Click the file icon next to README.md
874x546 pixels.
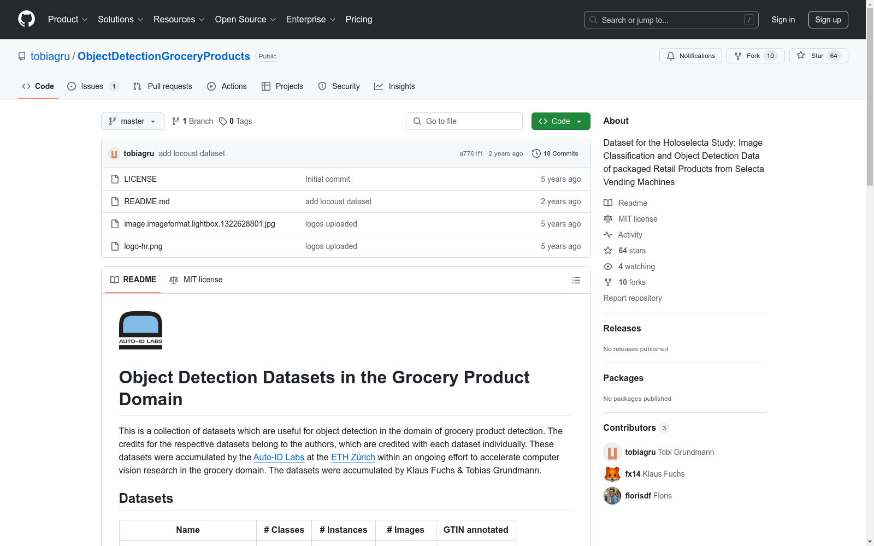pos(115,201)
